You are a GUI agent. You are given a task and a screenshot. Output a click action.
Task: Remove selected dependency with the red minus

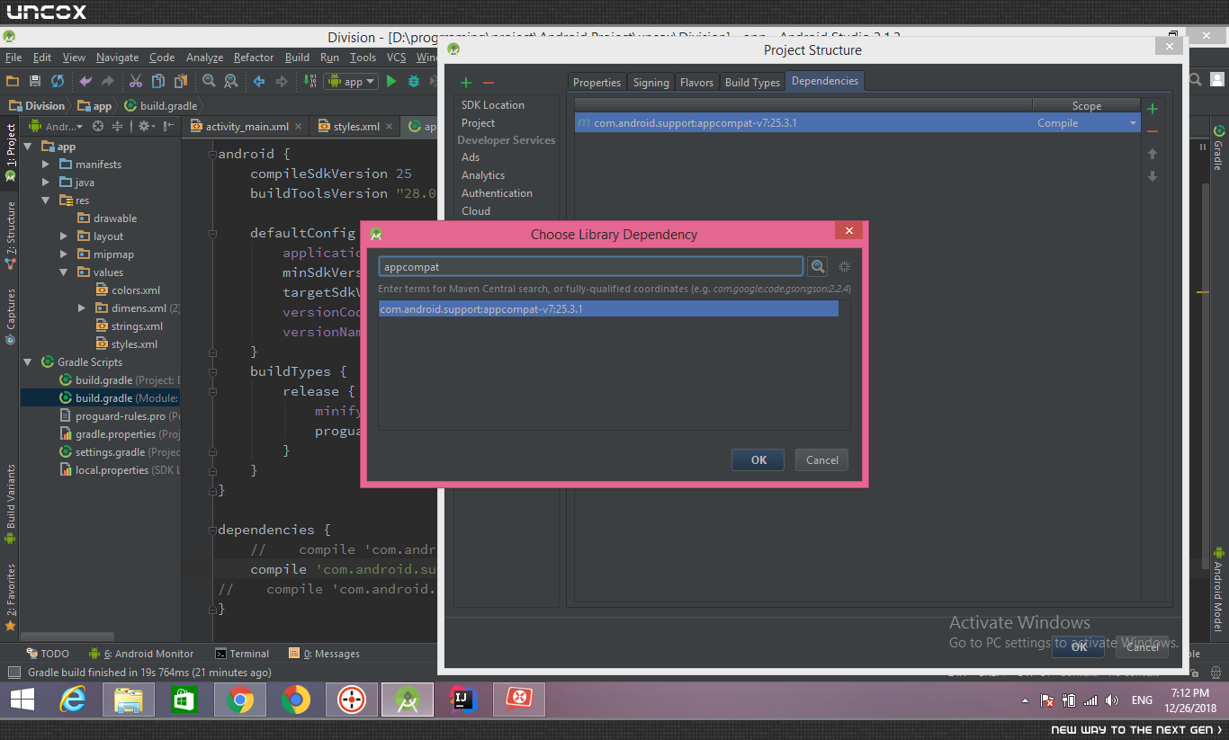[1153, 131]
